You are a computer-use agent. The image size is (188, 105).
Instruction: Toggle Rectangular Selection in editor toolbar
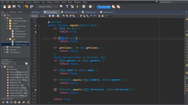(x=77, y=16)
